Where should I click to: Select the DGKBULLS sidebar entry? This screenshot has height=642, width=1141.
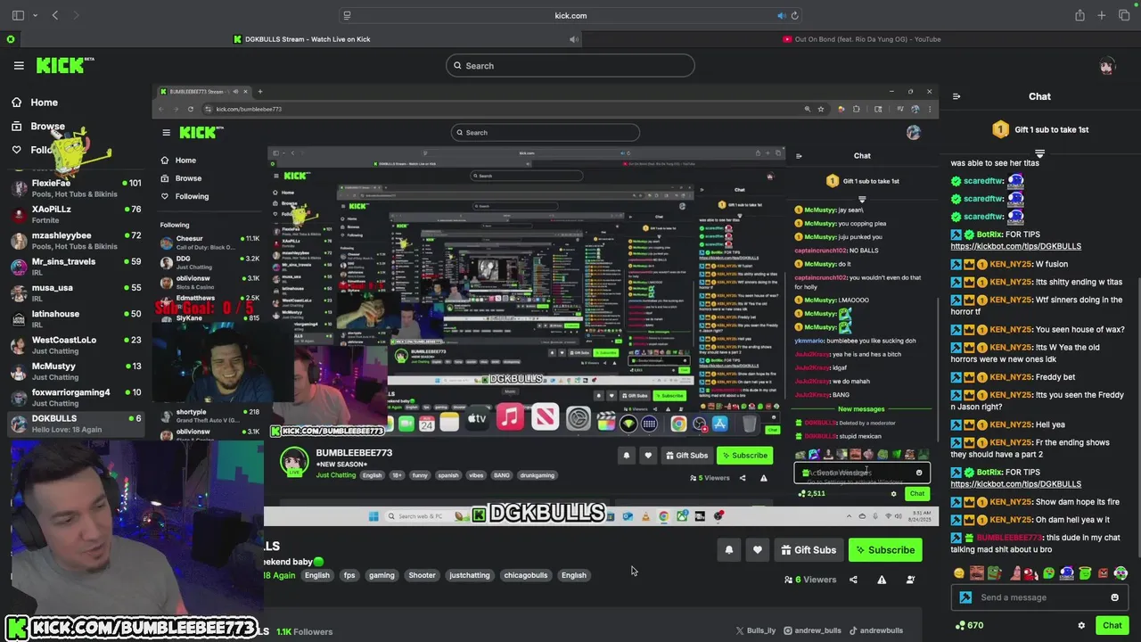pos(76,424)
